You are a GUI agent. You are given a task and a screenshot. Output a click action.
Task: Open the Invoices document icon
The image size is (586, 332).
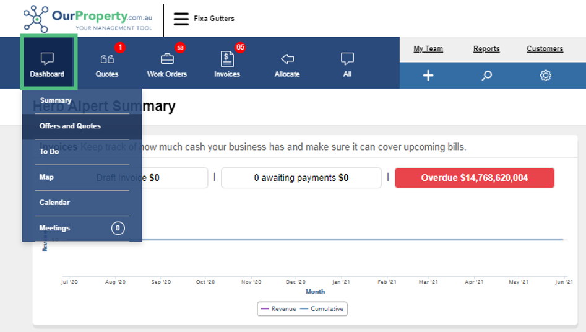227,59
